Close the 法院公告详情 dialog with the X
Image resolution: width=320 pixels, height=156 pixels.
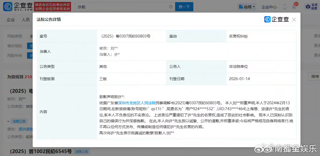point(294,19)
